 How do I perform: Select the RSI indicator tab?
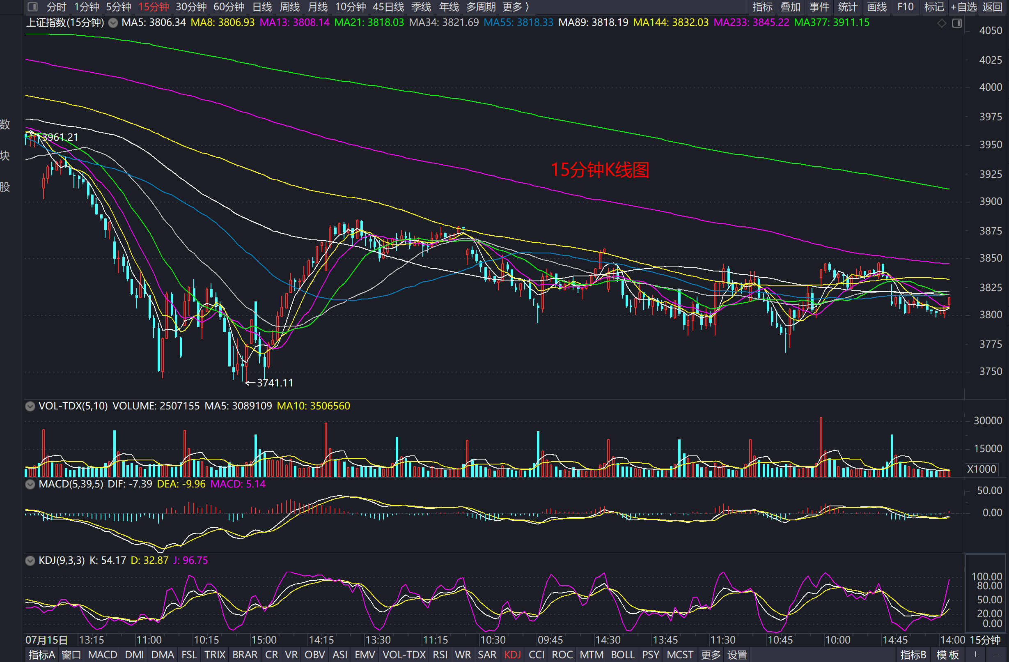coord(440,655)
